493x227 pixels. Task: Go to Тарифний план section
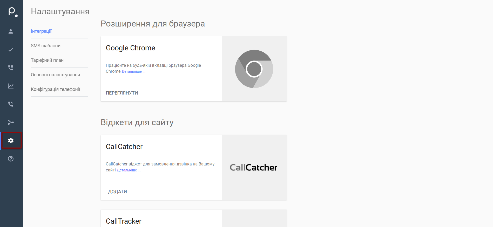[47, 60]
